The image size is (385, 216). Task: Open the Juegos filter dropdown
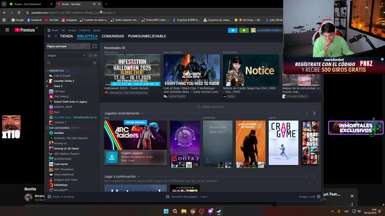click(66, 55)
